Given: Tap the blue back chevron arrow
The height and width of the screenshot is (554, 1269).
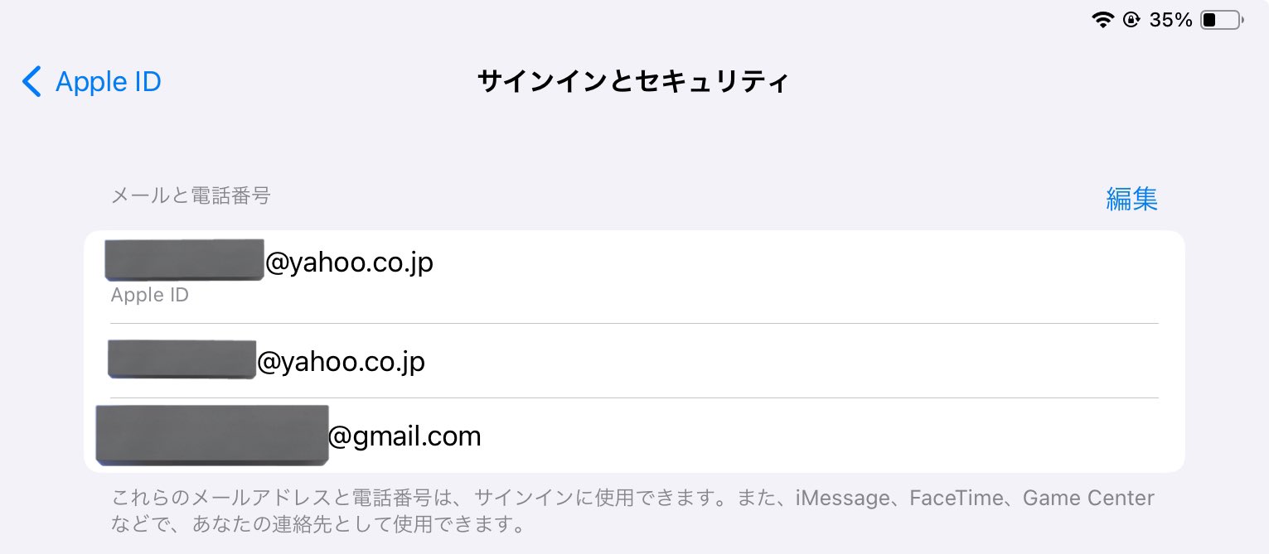Looking at the screenshot, I should point(31,82).
